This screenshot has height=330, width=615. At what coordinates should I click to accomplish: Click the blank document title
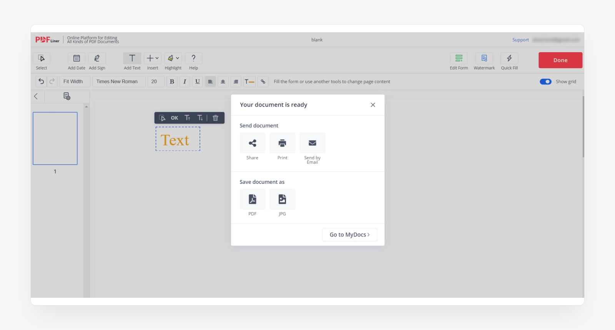[317, 40]
